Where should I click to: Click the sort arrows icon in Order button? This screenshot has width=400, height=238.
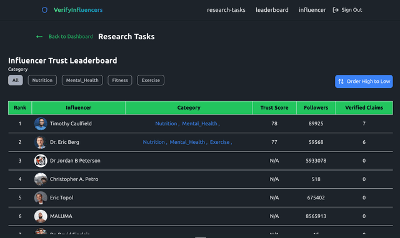(341, 82)
